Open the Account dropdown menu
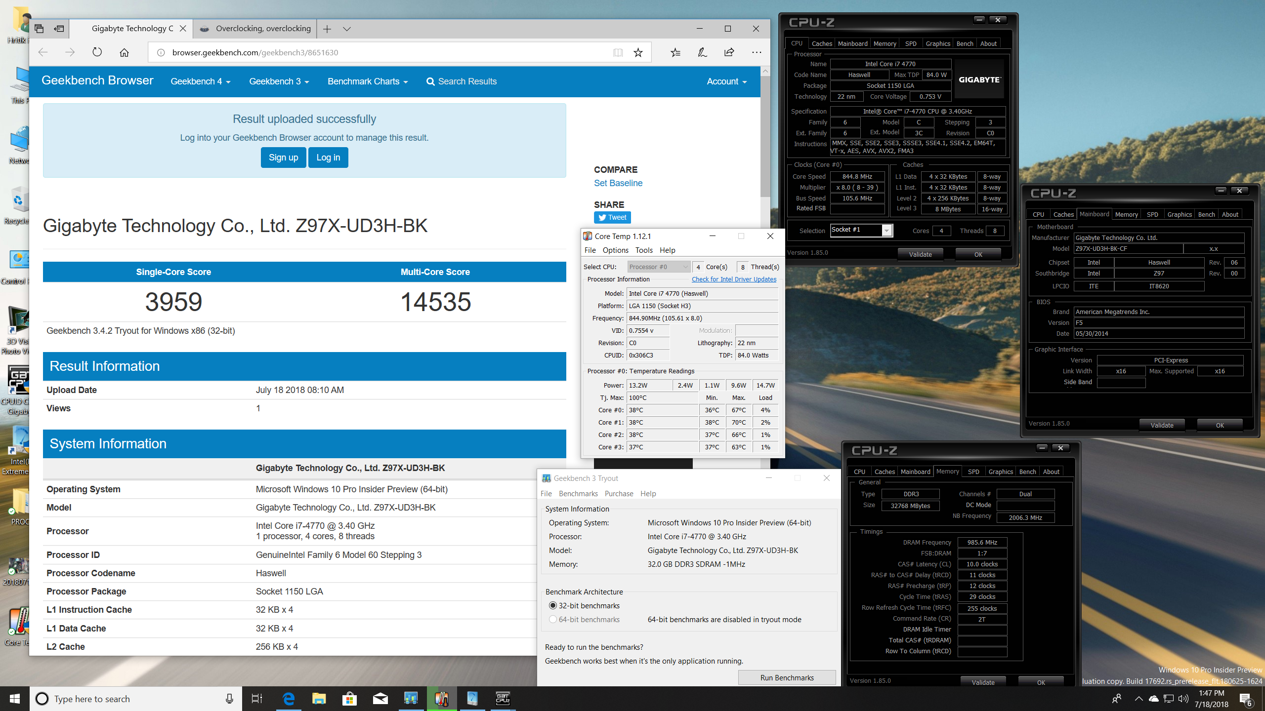 (x=726, y=81)
